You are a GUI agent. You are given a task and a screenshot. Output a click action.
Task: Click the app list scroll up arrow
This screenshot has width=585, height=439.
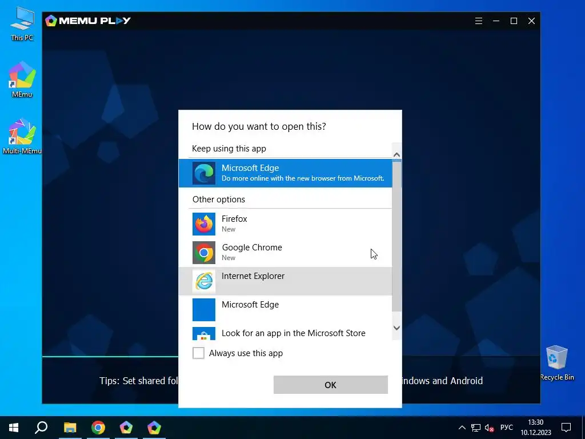click(396, 154)
